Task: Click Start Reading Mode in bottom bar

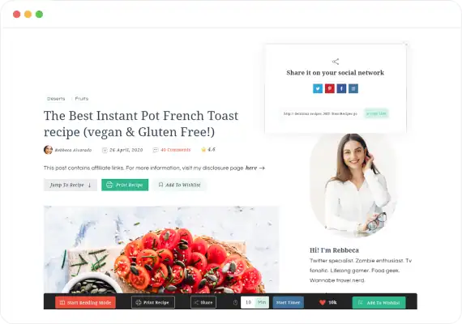Action: [x=85, y=302]
